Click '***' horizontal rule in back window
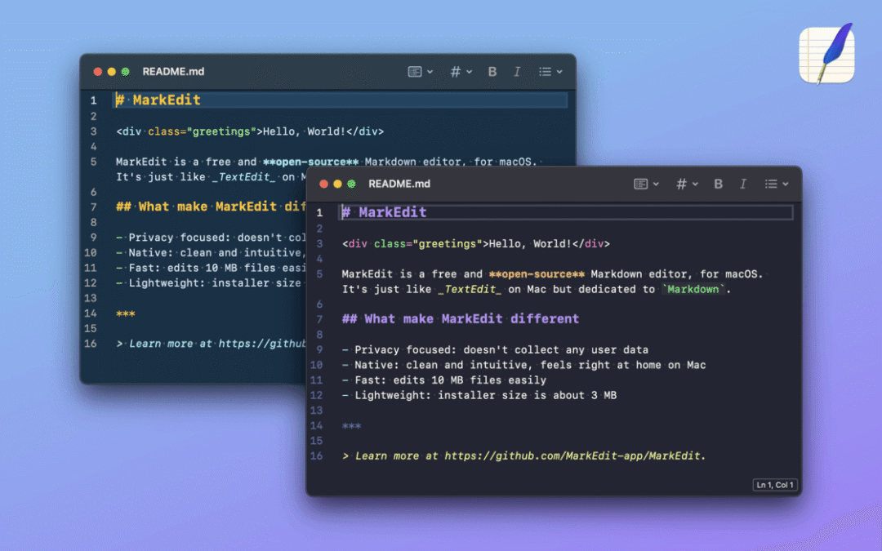The width and height of the screenshot is (882, 551). (126, 313)
